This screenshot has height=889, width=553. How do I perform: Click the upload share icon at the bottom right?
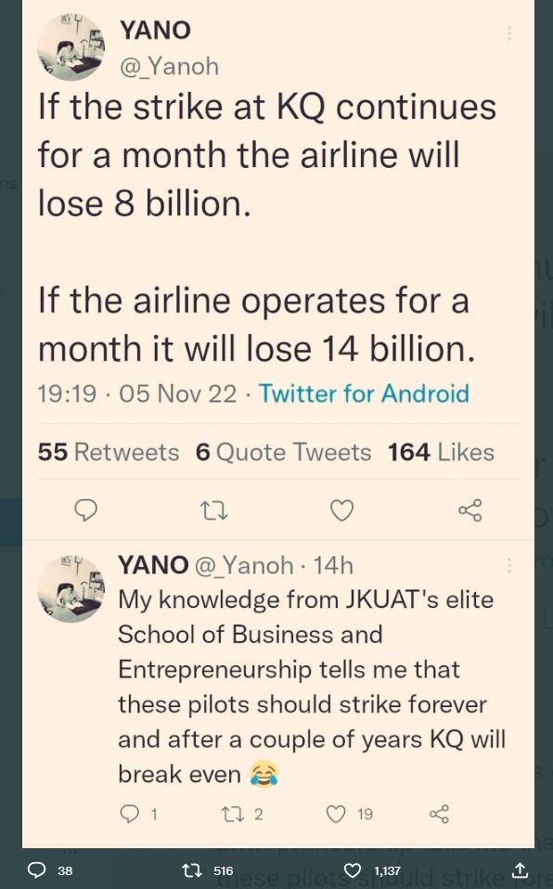click(521, 872)
